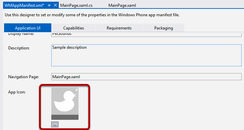Focus the Navigation Page field
244x130 pixels.
(x=146, y=77)
